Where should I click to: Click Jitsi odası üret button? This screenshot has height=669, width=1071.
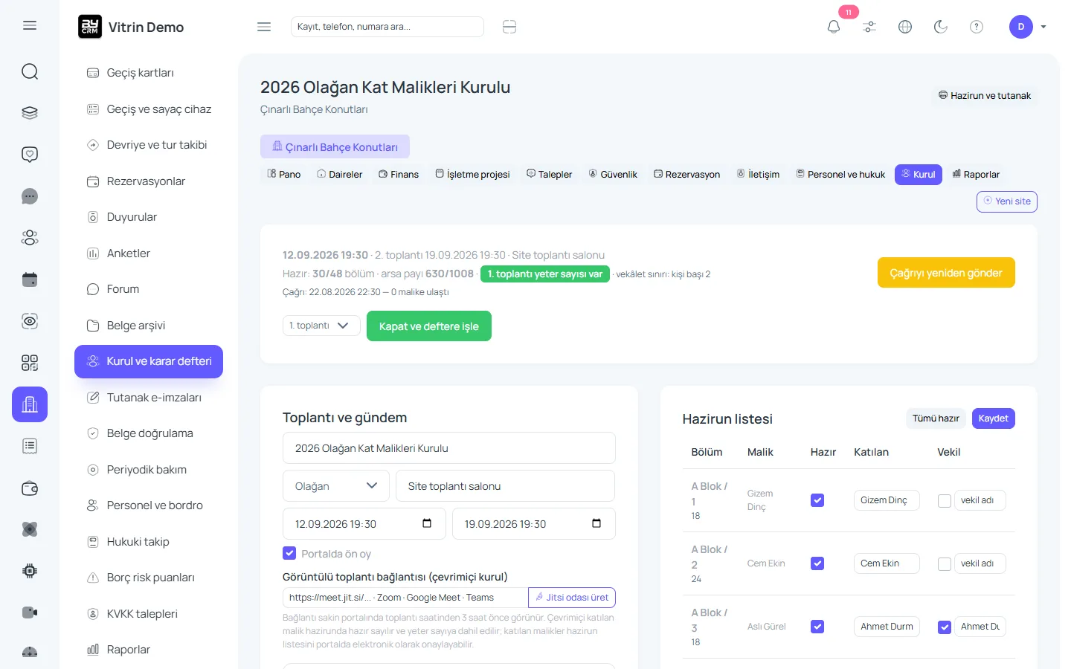point(572,598)
